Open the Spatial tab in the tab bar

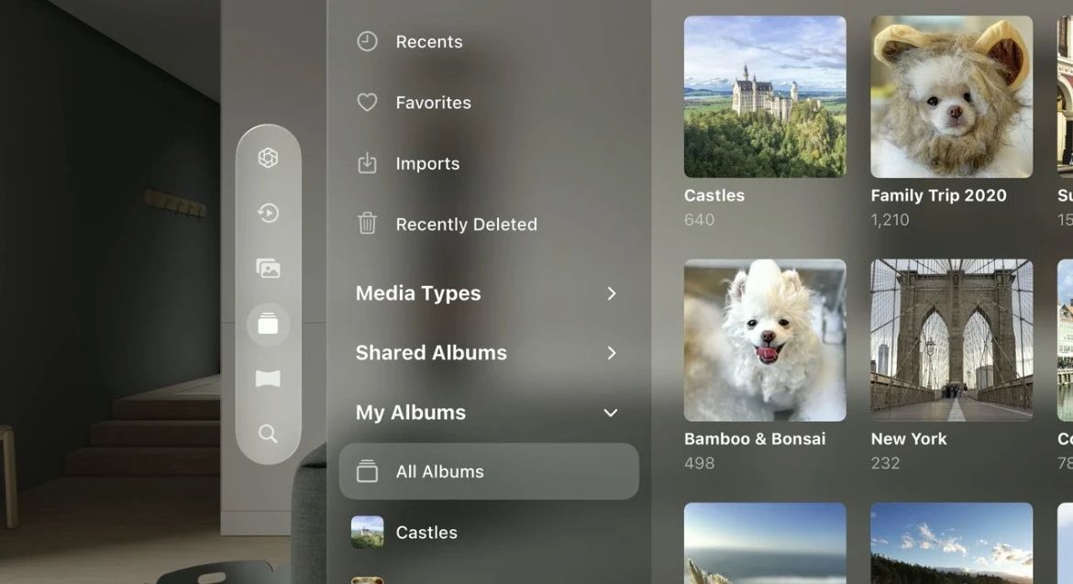(x=268, y=158)
